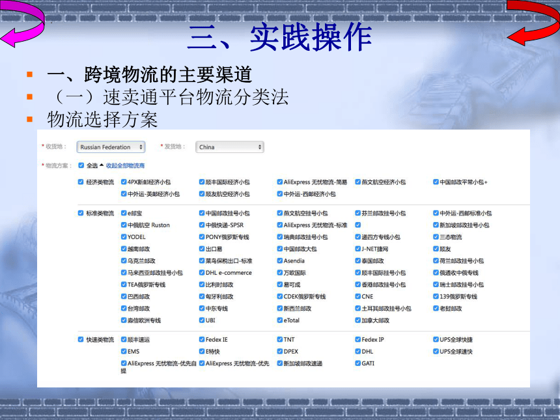Uncheck 中外运-西邮经济小包
This screenshot has width=560, height=420.
[280, 194]
